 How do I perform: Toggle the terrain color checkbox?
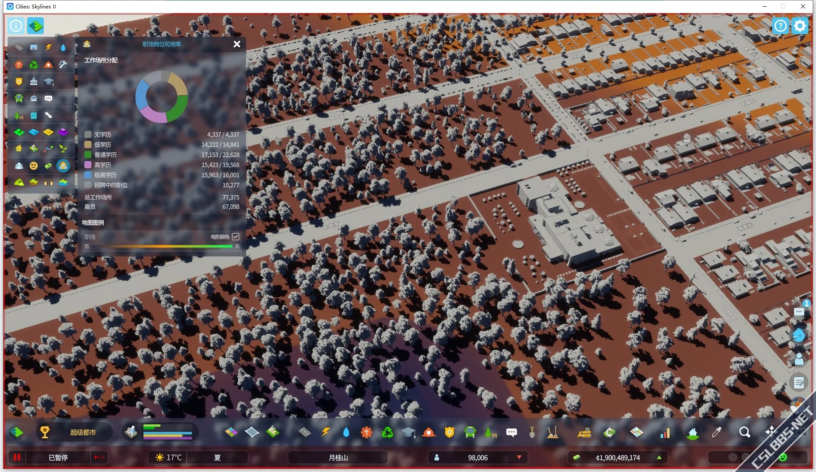pyautogui.click(x=236, y=237)
